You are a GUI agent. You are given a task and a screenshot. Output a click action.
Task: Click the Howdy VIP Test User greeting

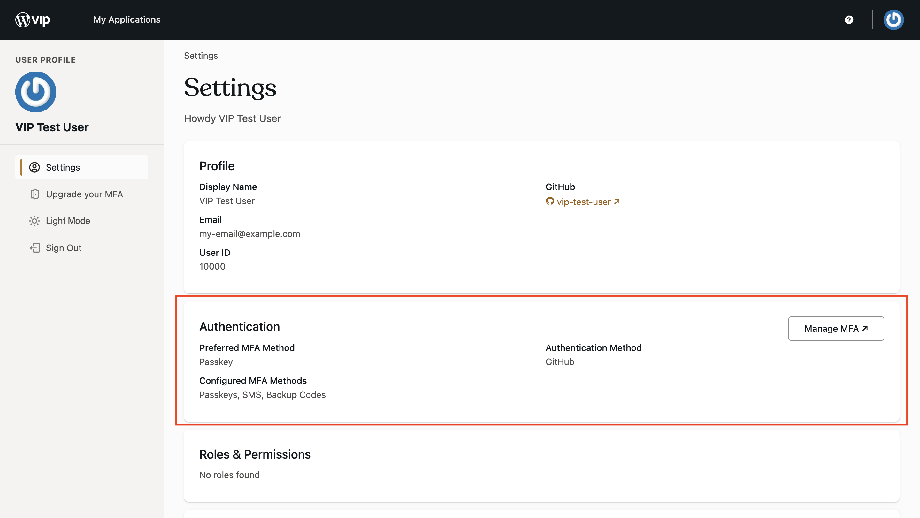point(232,118)
